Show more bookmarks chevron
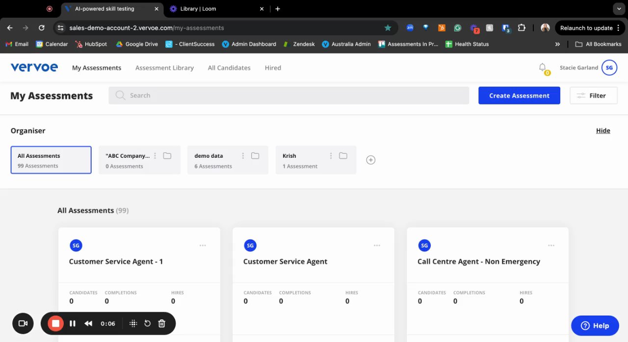The height and width of the screenshot is (342, 628). point(557,44)
